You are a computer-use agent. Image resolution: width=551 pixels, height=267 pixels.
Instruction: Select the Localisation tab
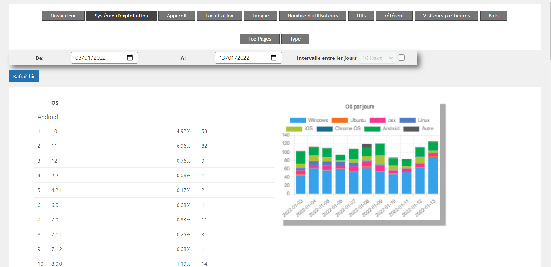tap(219, 16)
